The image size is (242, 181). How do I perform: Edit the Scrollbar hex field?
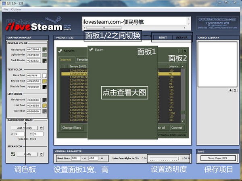coord(34,111)
